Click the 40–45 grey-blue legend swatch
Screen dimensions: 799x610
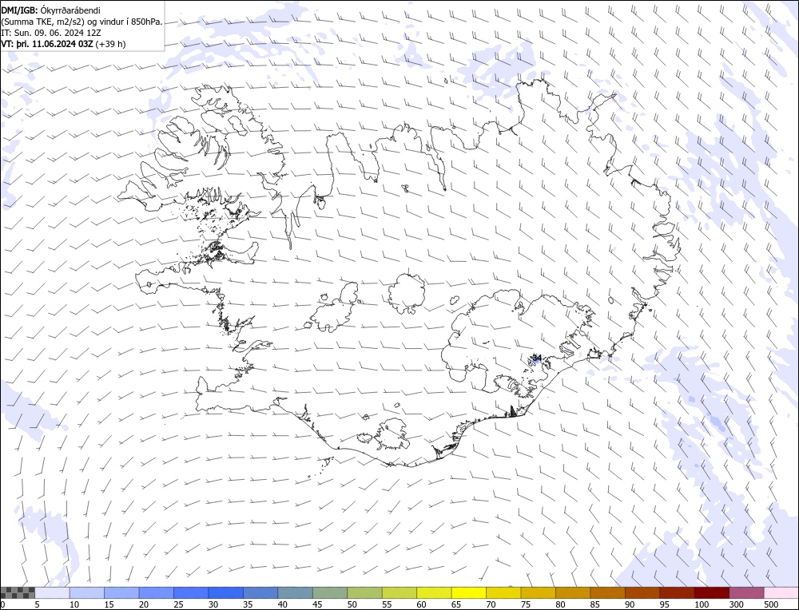295,592
